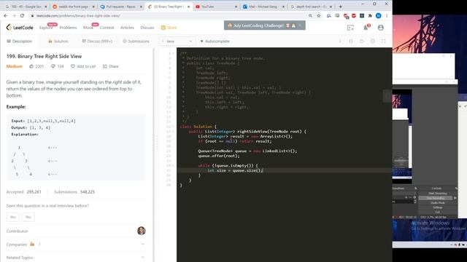Click Start Streaming in OBS

[x=437, y=193]
